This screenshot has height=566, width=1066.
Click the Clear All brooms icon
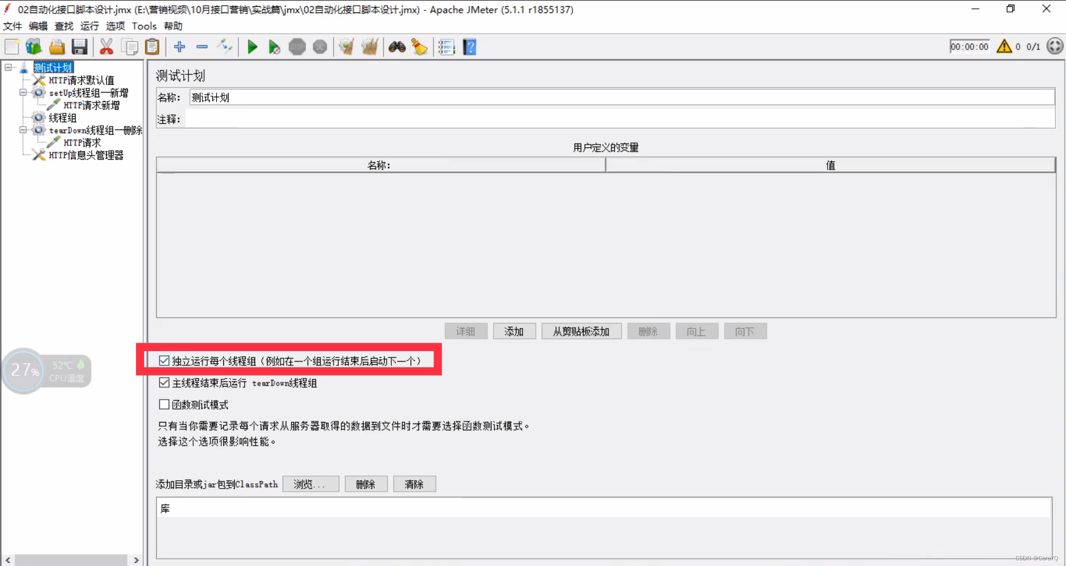point(370,47)
